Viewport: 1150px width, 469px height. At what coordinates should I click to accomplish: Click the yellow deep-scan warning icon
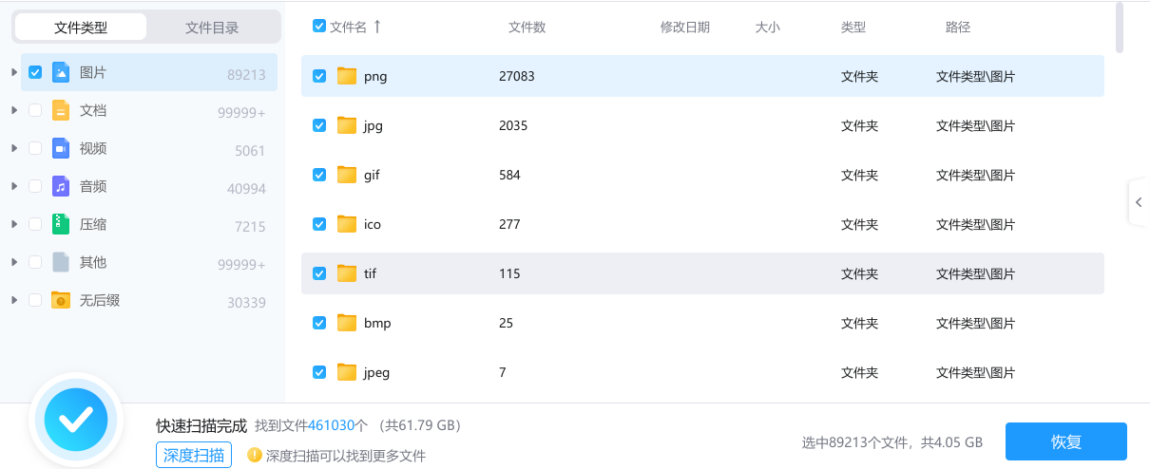click(255, 455)
